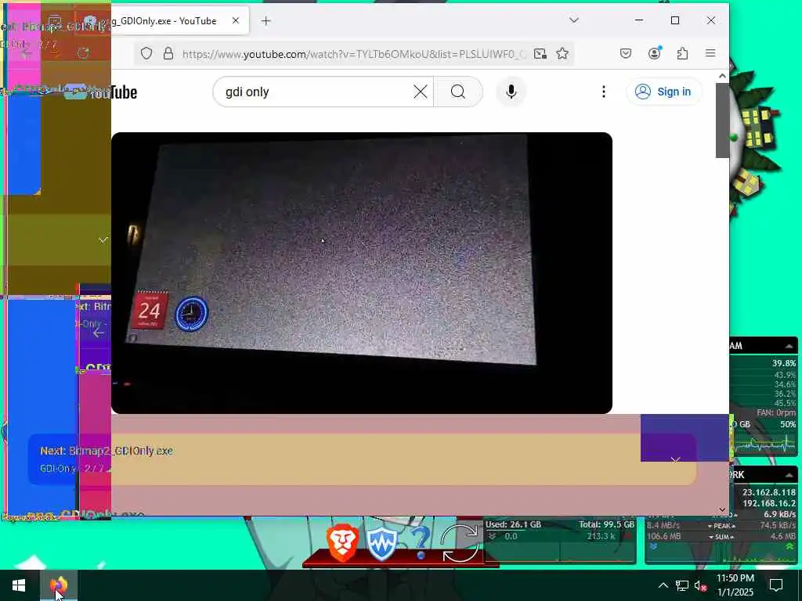Viewport: 802px width, 601px height.
Task: Open the Wise Care shield dock icon
Action: [381, 544]
